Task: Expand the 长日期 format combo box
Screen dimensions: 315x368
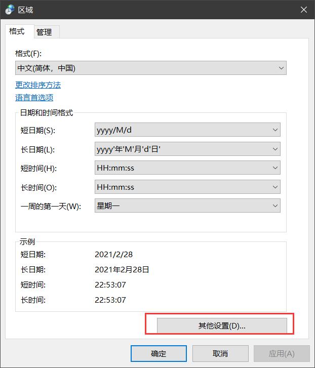Action: click(x=187, y=149)
